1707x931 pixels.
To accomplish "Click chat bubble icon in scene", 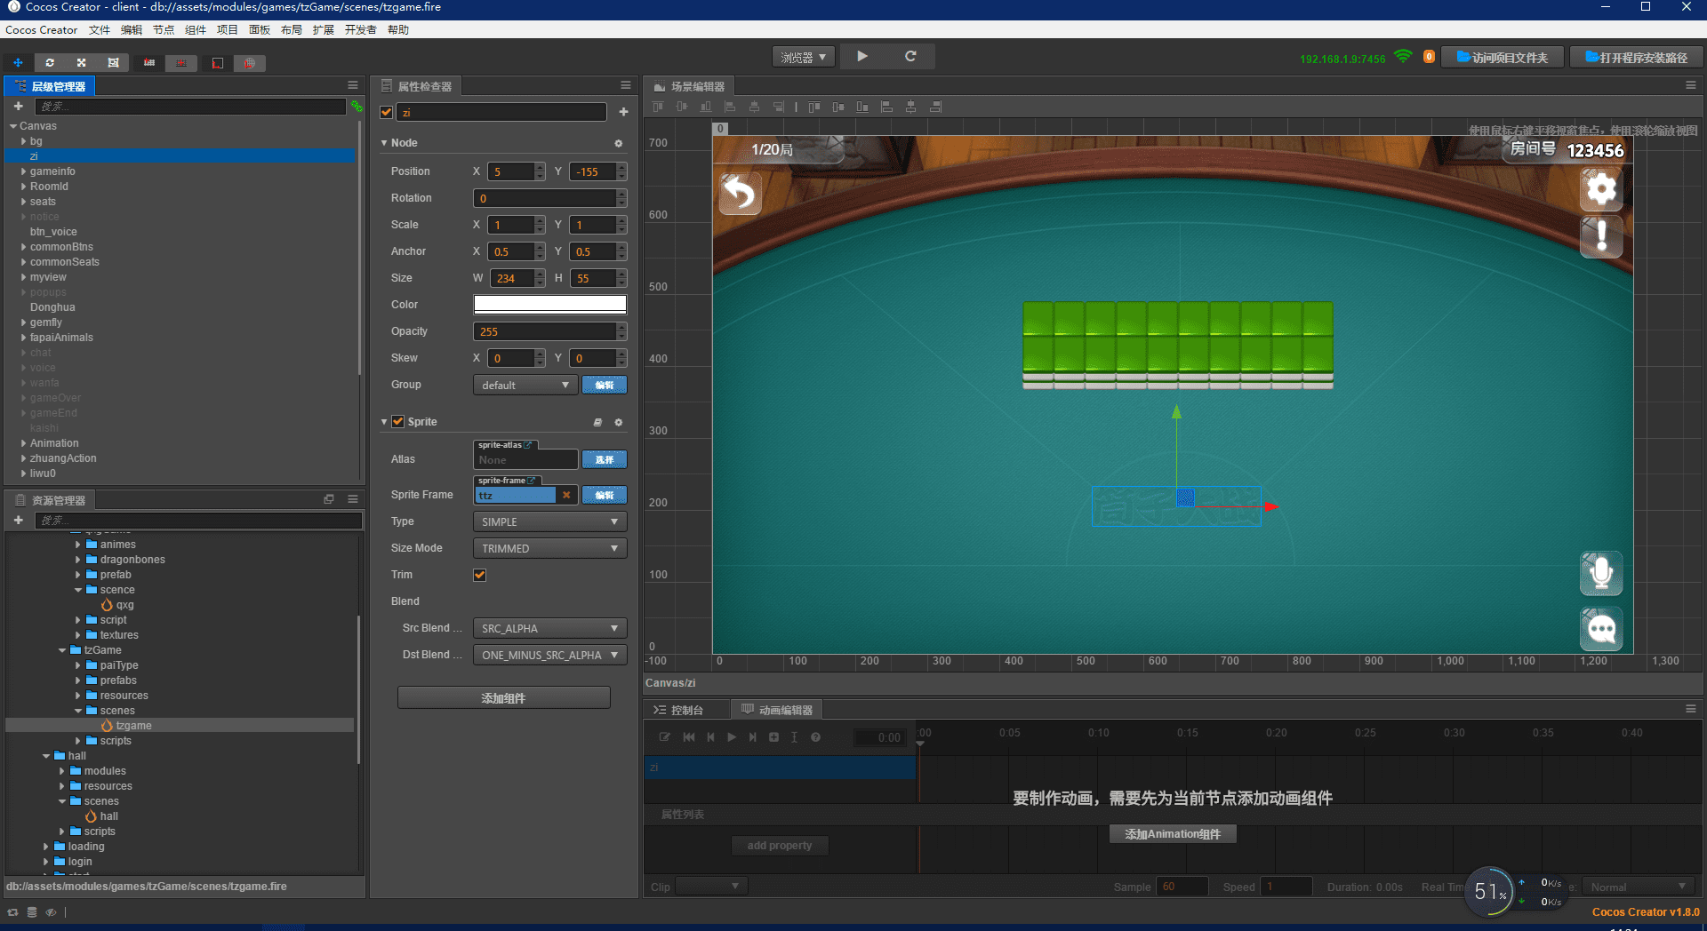I will 1601,630.
